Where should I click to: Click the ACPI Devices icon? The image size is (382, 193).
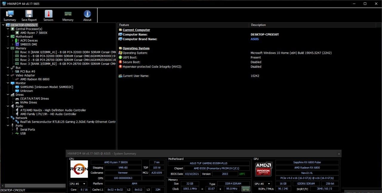tap(17, 41)
